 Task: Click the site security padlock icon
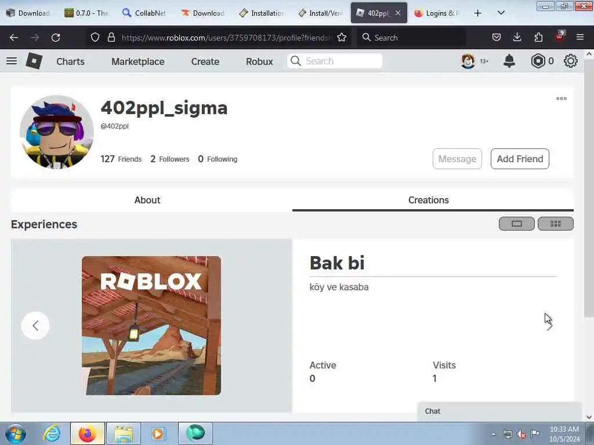click(111, 37)
